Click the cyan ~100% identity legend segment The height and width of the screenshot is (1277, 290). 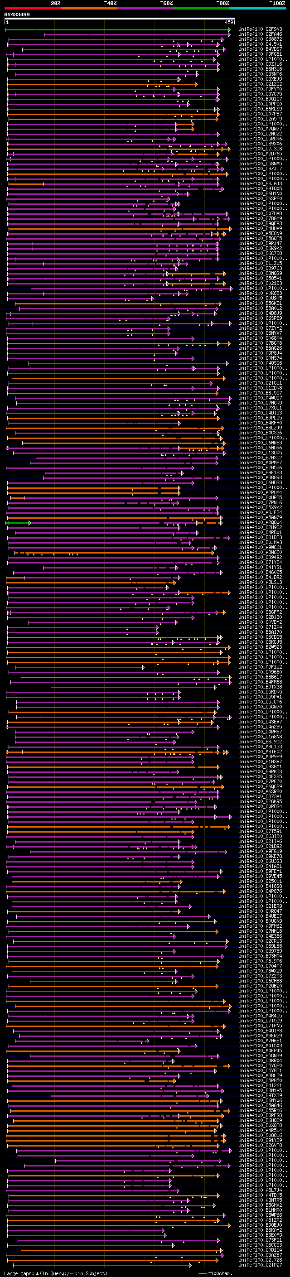(x=257, y=8)
